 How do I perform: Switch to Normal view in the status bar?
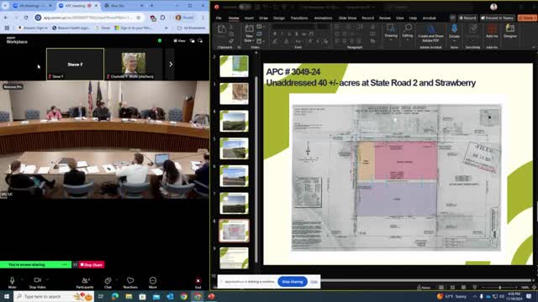pos(441,287)
